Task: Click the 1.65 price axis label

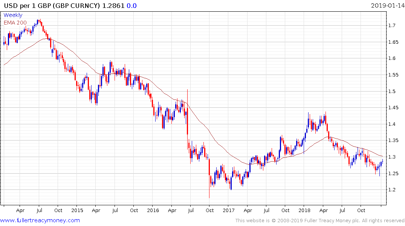Action: tap(393, 42)
